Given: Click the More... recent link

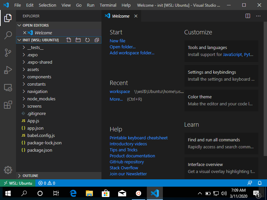Looking at the screenshot, I should [116, 99].
